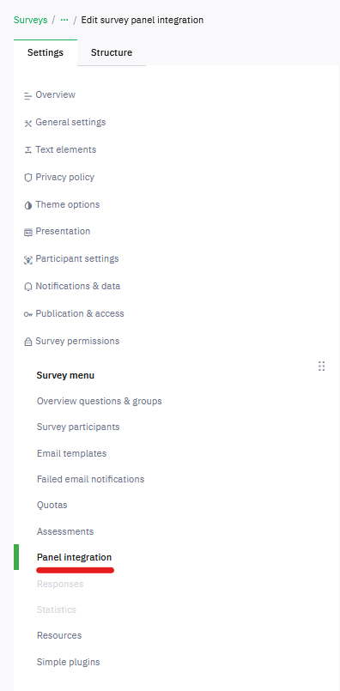Click the Overview list icon
The height and width of the screenshot is (691, 340).
(x=28, y=95)
